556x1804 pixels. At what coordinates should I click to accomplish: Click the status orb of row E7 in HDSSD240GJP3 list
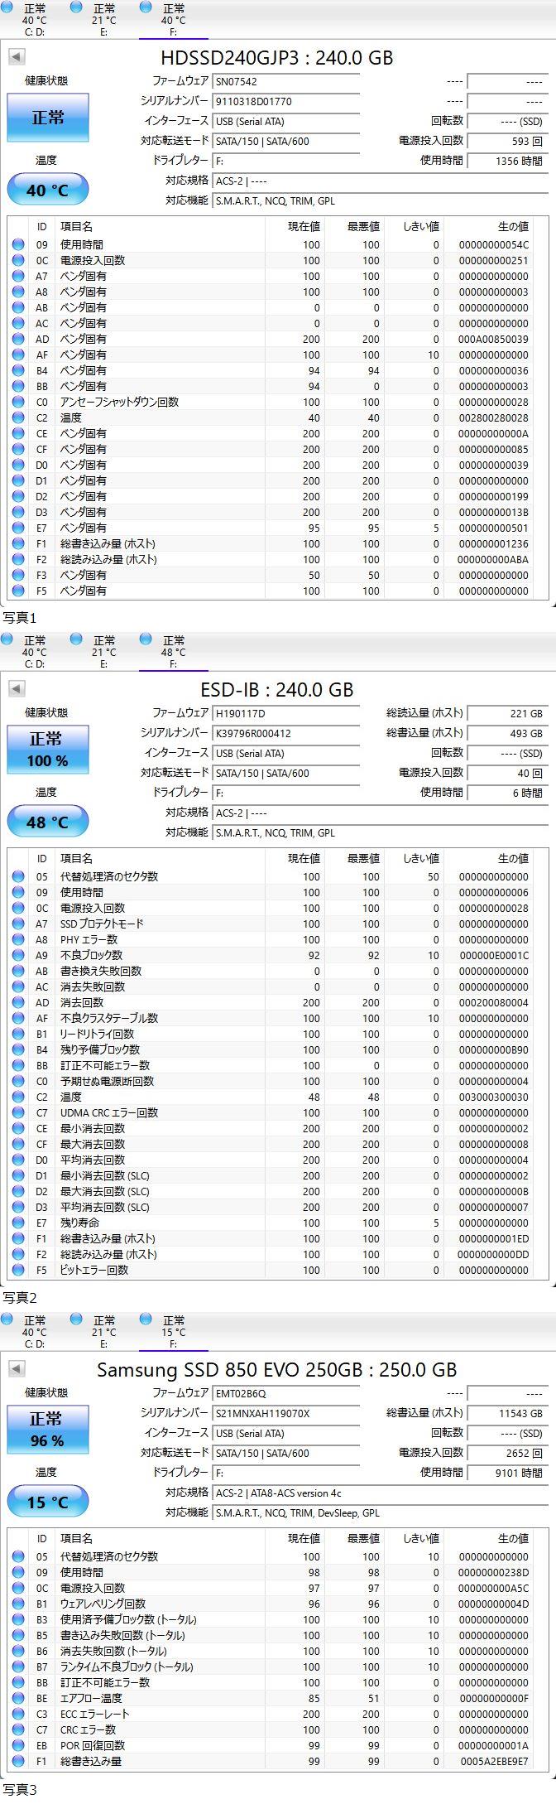(18, 528)
